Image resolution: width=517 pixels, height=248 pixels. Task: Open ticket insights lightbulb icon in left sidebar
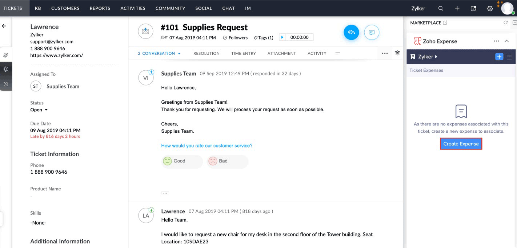pos(6,69)
